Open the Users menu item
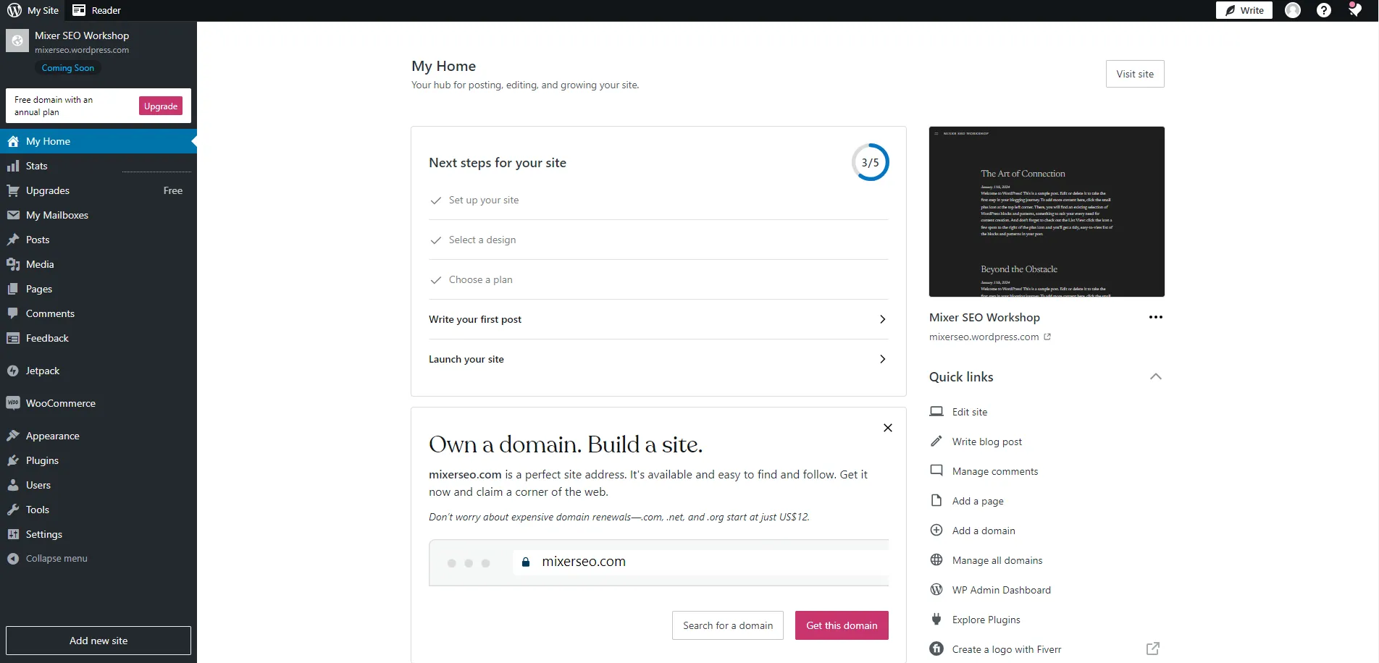The height and width of the screenshot is (663, 1379). coord(98,485)
